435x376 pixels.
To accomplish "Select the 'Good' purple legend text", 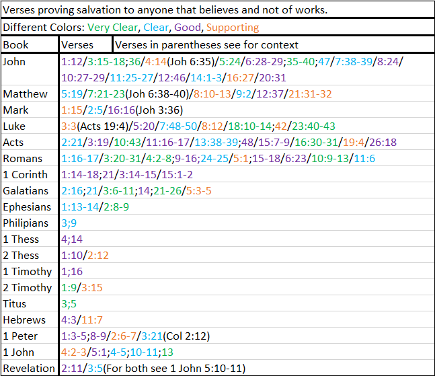I will (x=188, y=28).
